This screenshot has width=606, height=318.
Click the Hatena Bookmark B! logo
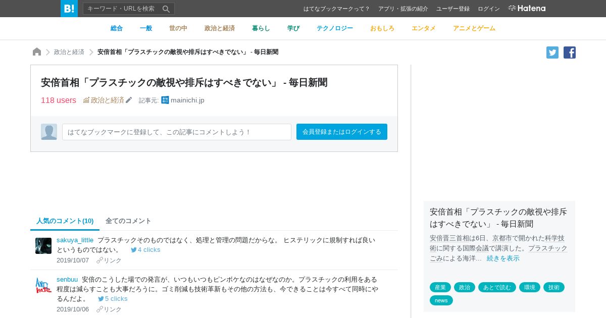69,9
